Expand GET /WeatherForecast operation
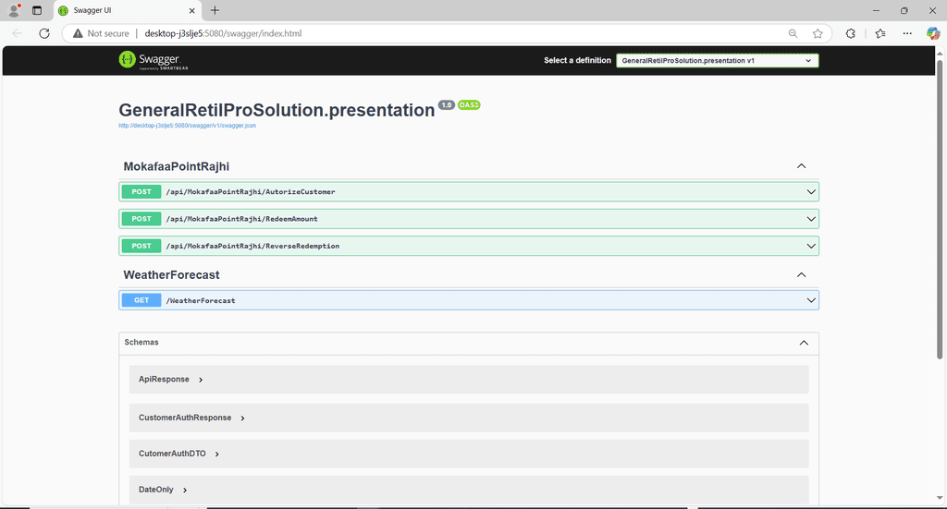 (x=469, y=300)
